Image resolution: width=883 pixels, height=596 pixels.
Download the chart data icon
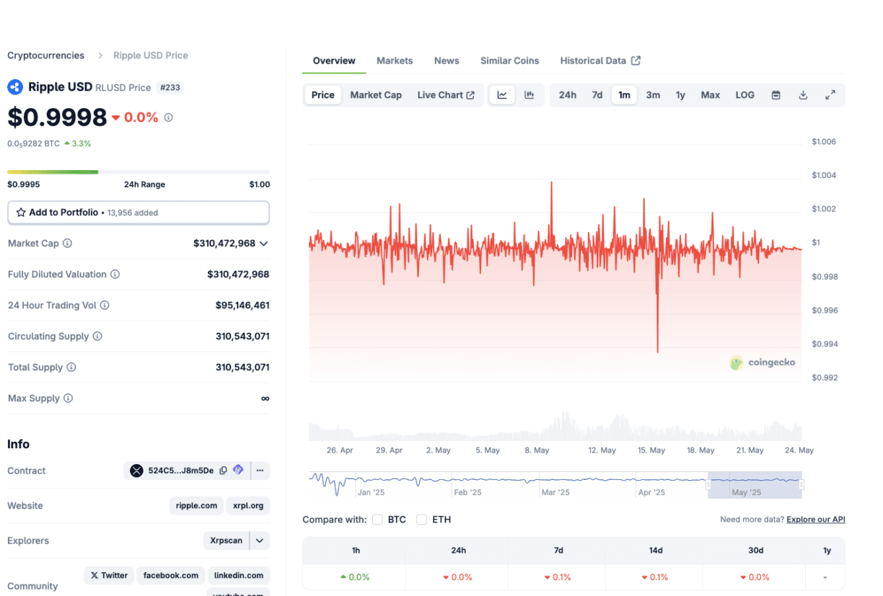(803, 95)
